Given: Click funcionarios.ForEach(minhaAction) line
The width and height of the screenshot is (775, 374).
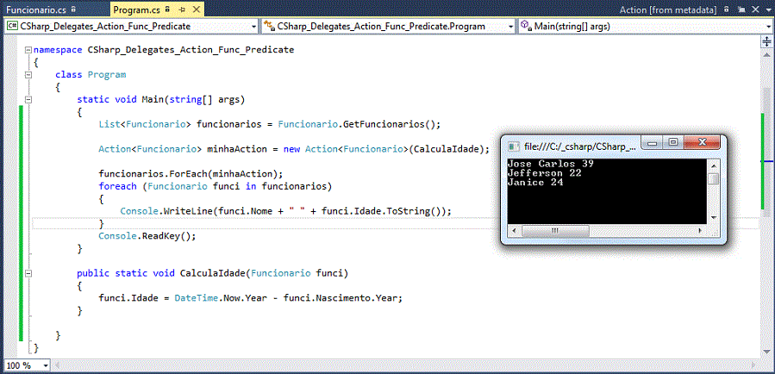Looking at the screenshot, I should coord(191,174).
